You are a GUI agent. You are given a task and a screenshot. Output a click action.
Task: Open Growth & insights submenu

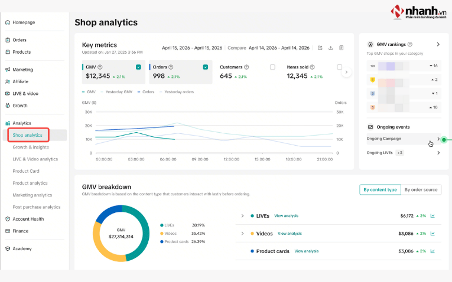coord(31,147)
